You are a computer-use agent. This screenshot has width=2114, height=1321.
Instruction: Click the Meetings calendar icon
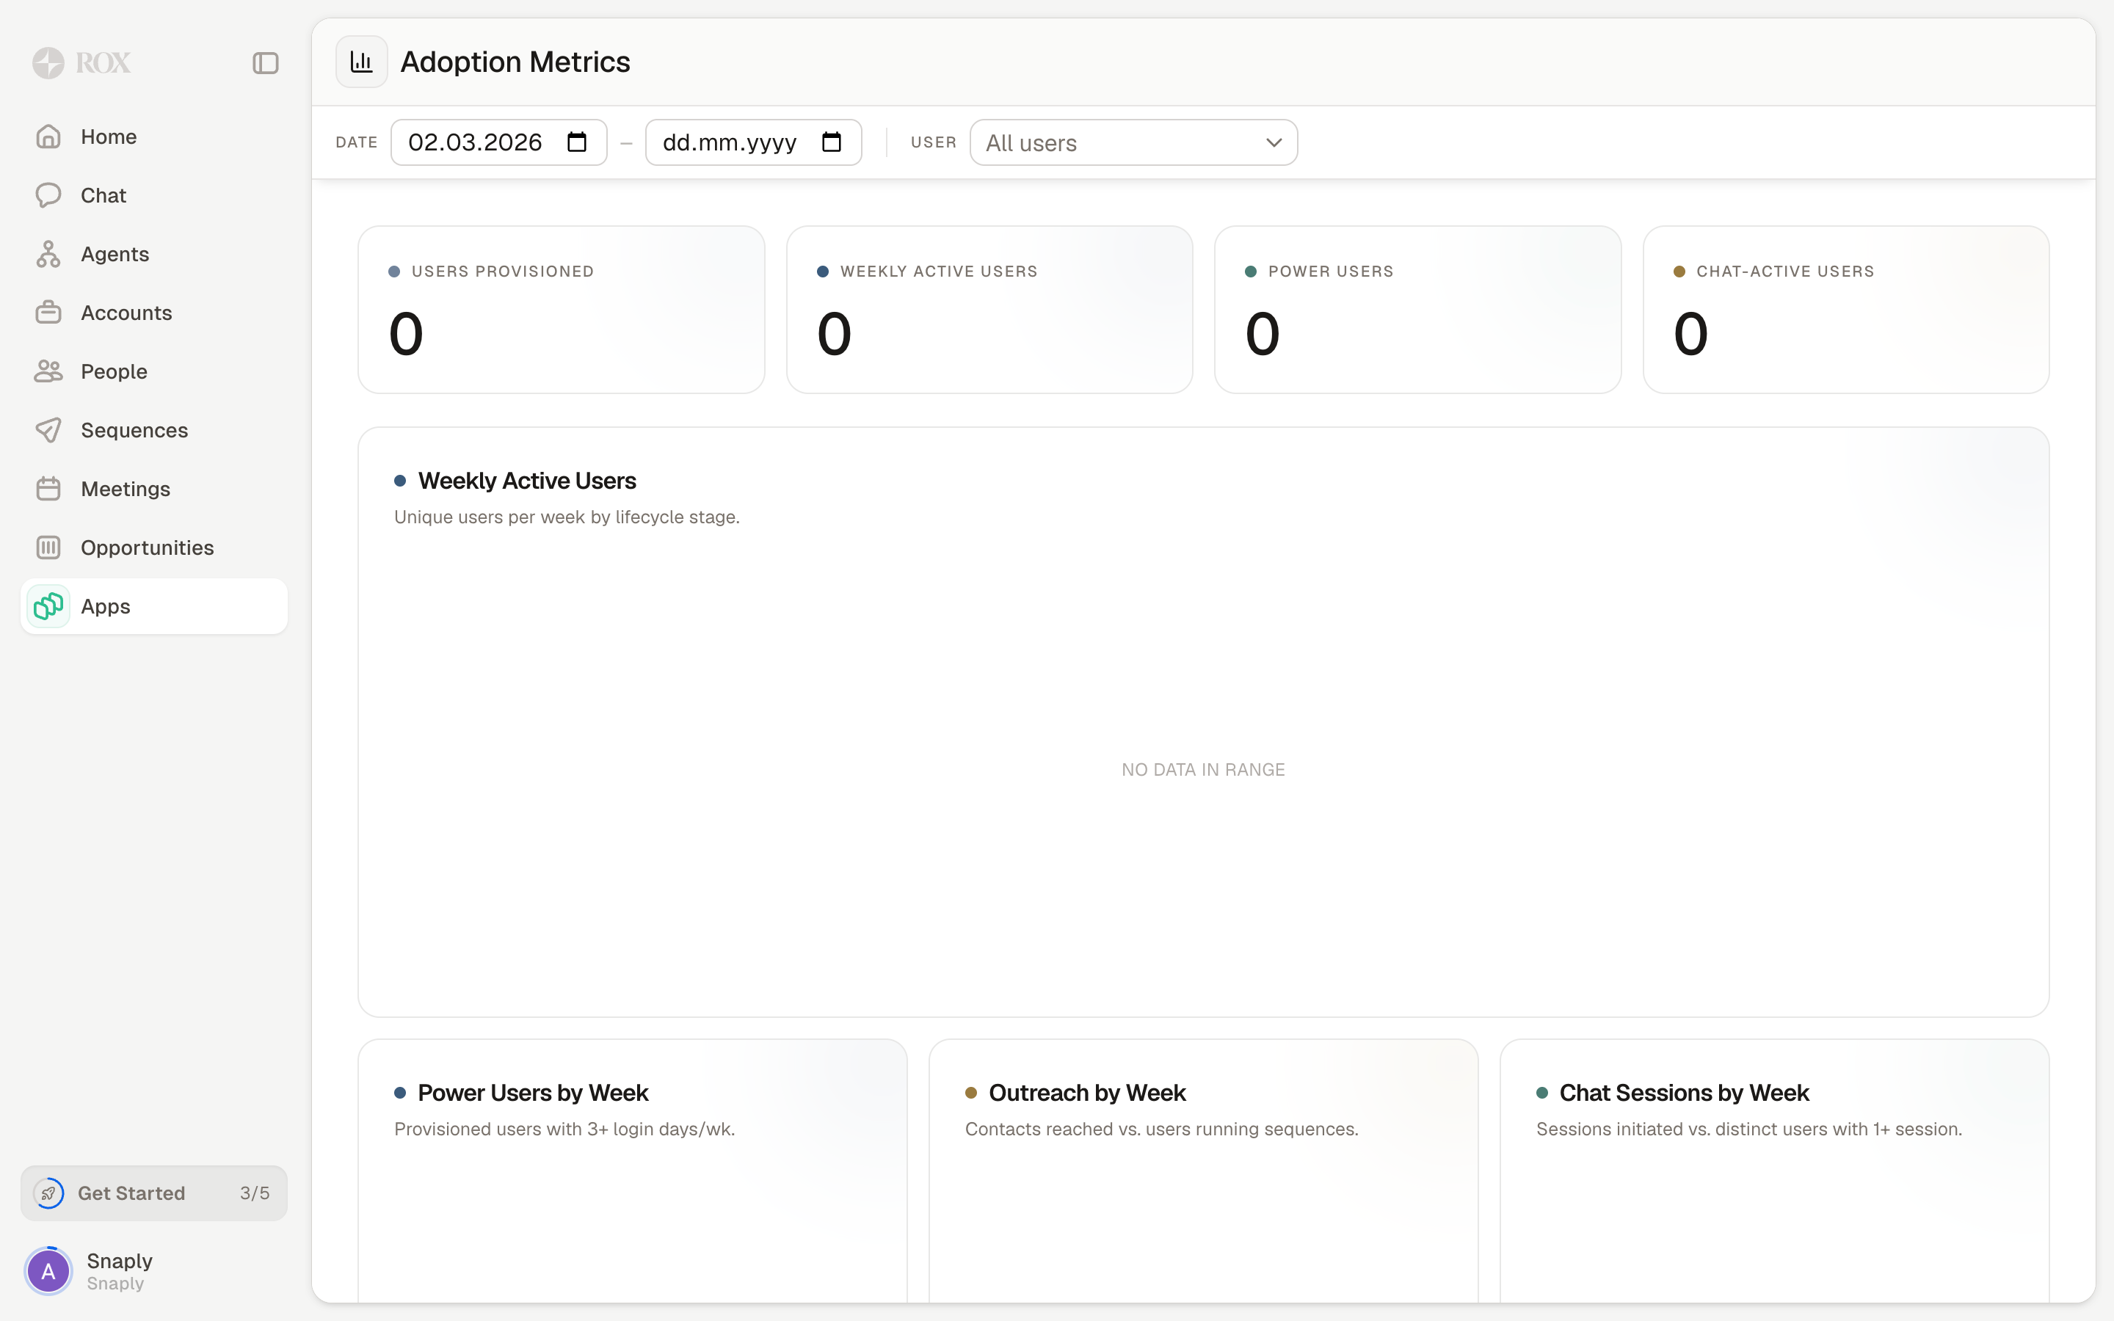tap(48, 488)
